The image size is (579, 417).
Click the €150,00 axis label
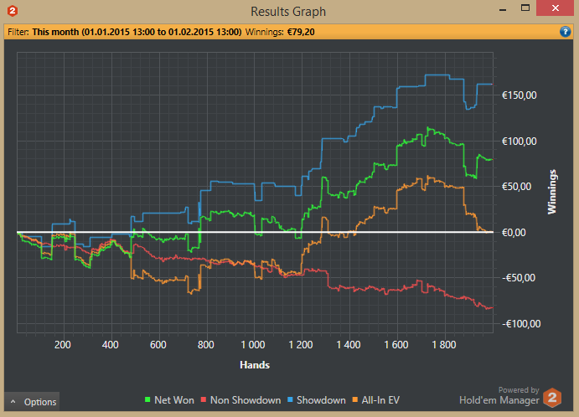point(520,95)
